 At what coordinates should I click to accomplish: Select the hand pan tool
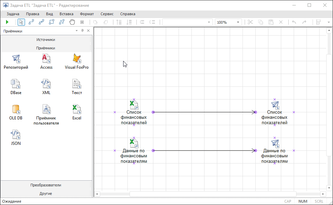72,22
